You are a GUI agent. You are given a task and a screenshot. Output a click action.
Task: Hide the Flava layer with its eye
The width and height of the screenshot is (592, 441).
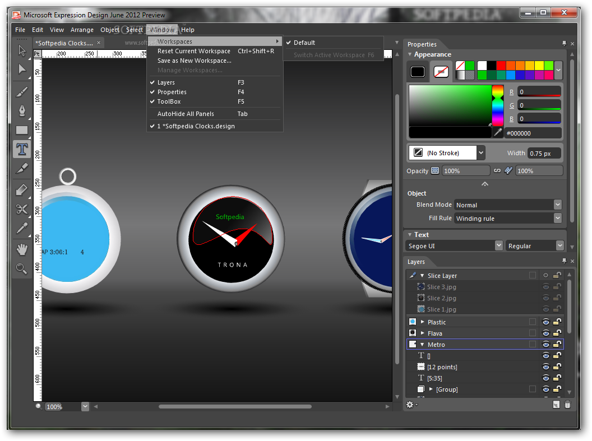[546, 333]
